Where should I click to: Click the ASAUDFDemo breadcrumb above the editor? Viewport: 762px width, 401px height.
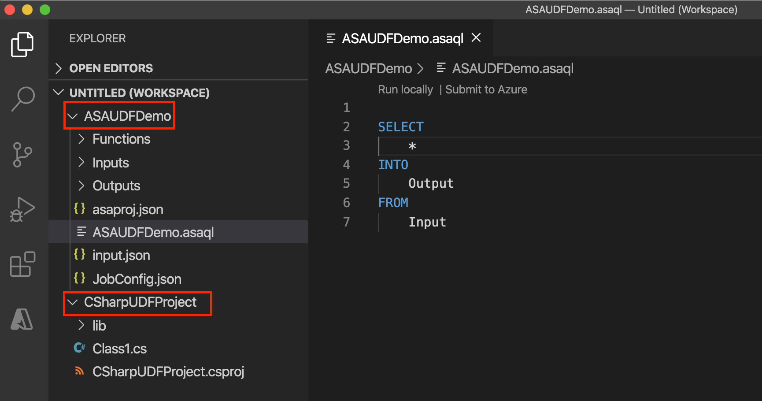[369, 68]
